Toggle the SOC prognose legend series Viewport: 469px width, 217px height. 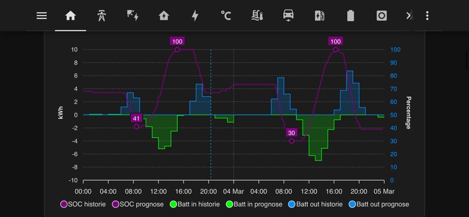(138, 205)
